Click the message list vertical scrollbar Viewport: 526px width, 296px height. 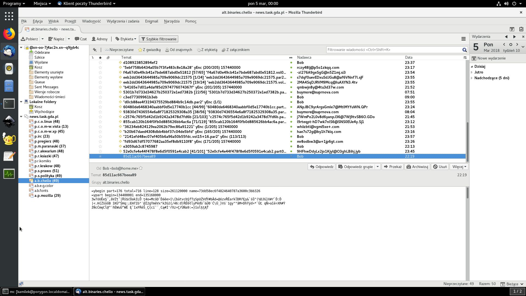pos(467,142)
